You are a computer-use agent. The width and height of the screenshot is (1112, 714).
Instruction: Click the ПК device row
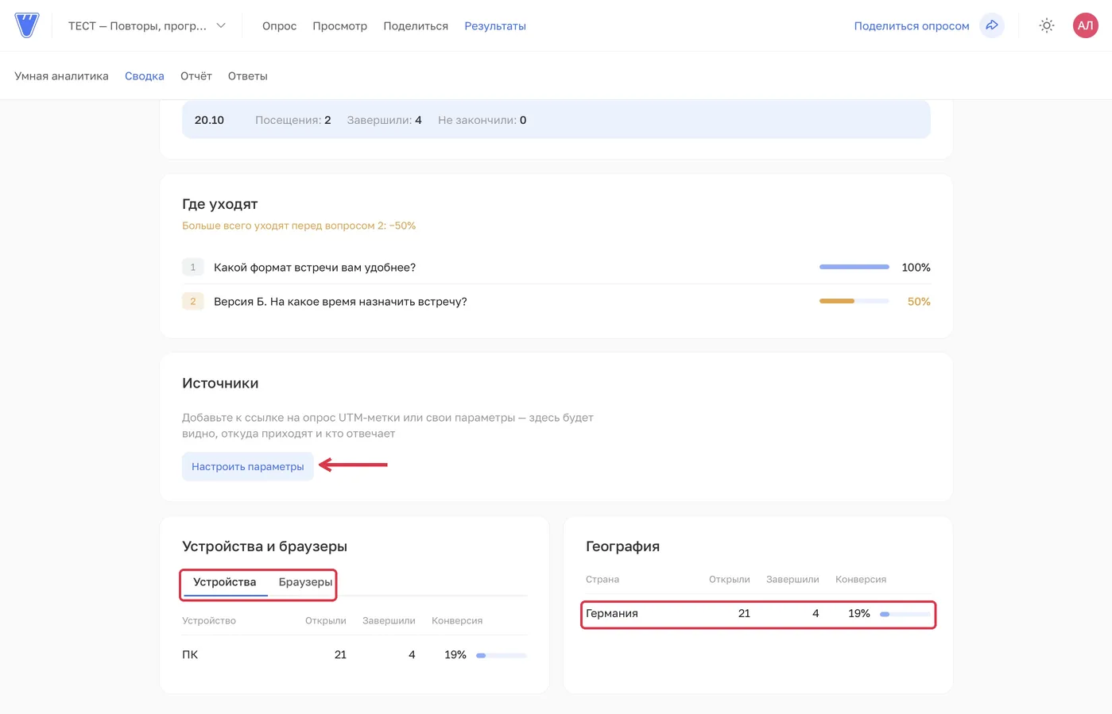[355, 655]
